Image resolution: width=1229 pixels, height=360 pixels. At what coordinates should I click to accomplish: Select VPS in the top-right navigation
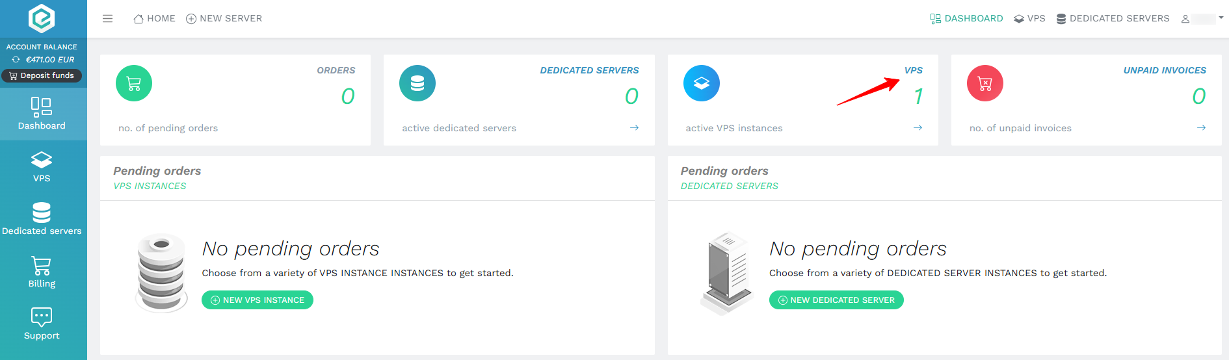pos(1030,18)
